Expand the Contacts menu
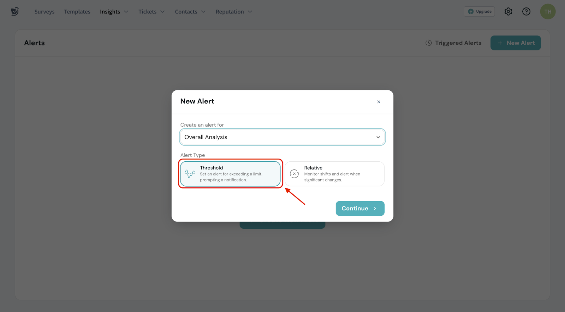 190,12
